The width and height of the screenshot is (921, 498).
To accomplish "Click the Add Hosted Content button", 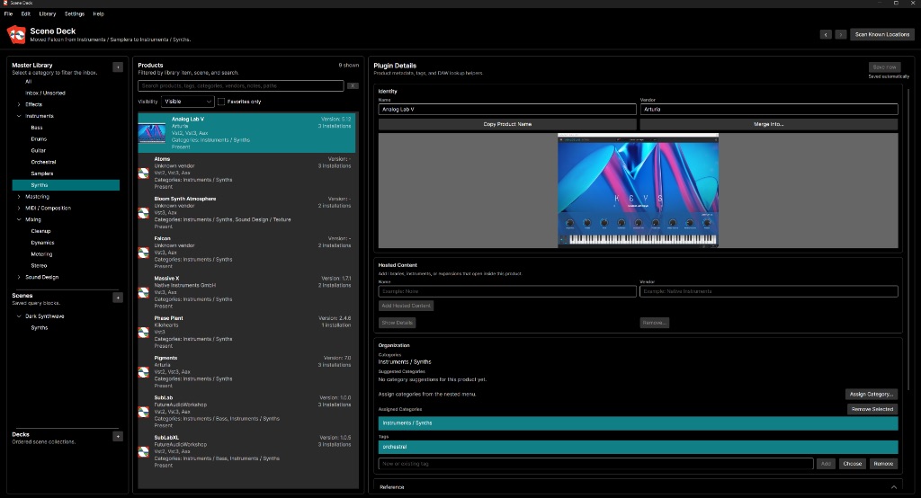I will (x=406, y=306).
